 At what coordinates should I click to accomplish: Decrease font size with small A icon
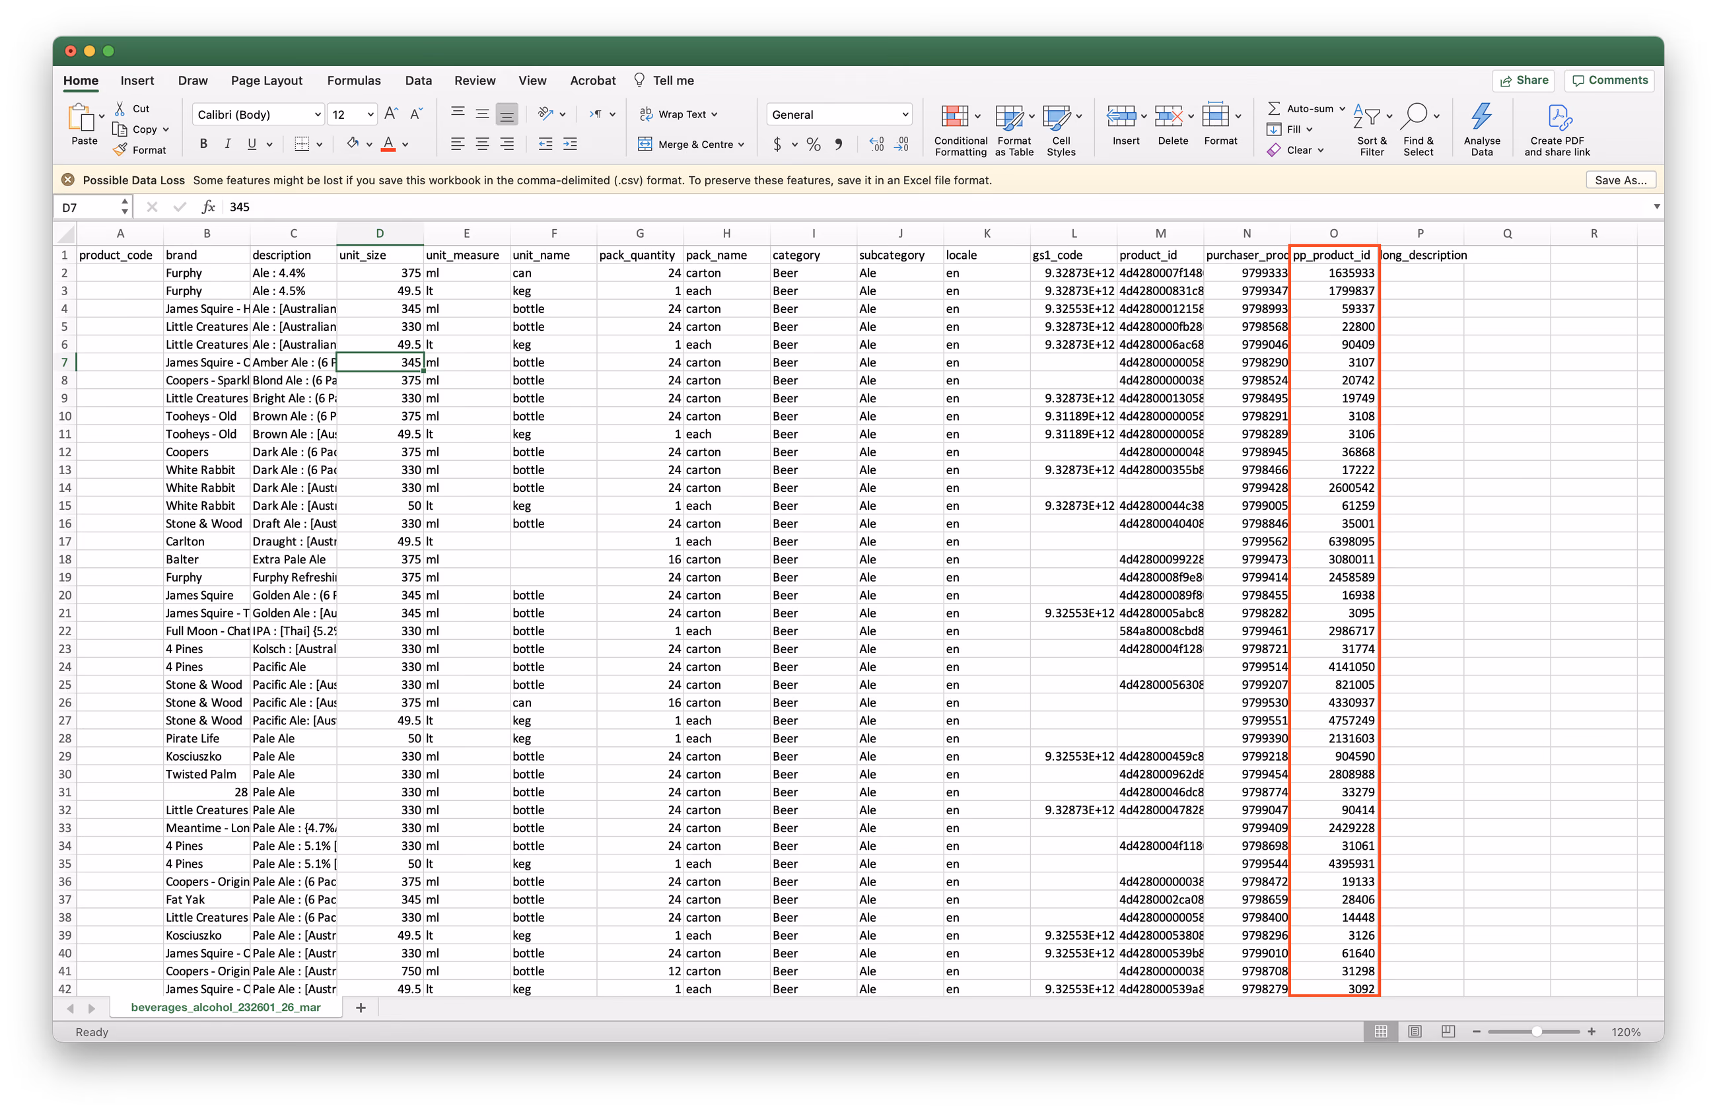[416, 114]
